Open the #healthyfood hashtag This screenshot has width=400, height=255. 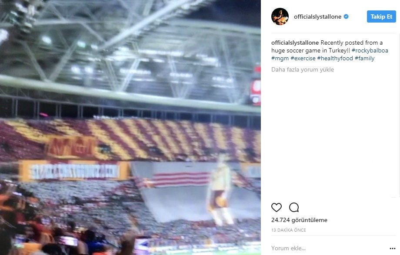pyautogui.click(x=335, y=58)
